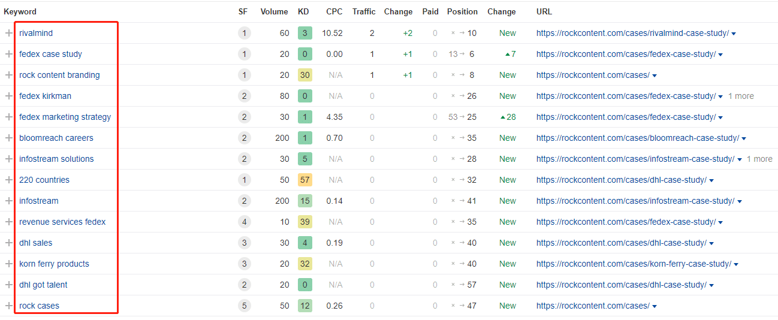Open the dropdown caret for korn-ferry-case-study URL

[736, 265]
